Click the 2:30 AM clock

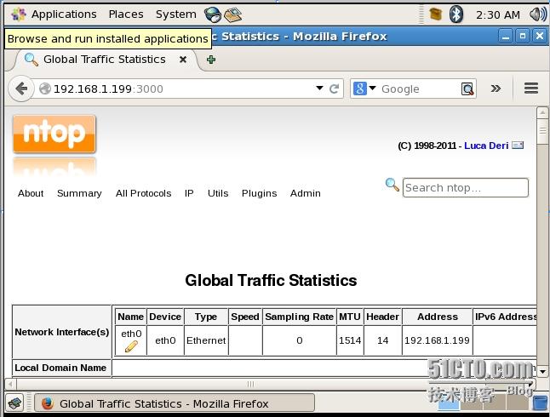coord(498,15)
